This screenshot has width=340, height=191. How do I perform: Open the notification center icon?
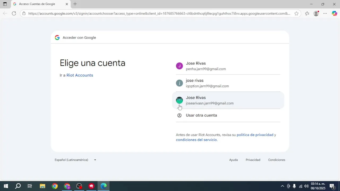(332, 186)
